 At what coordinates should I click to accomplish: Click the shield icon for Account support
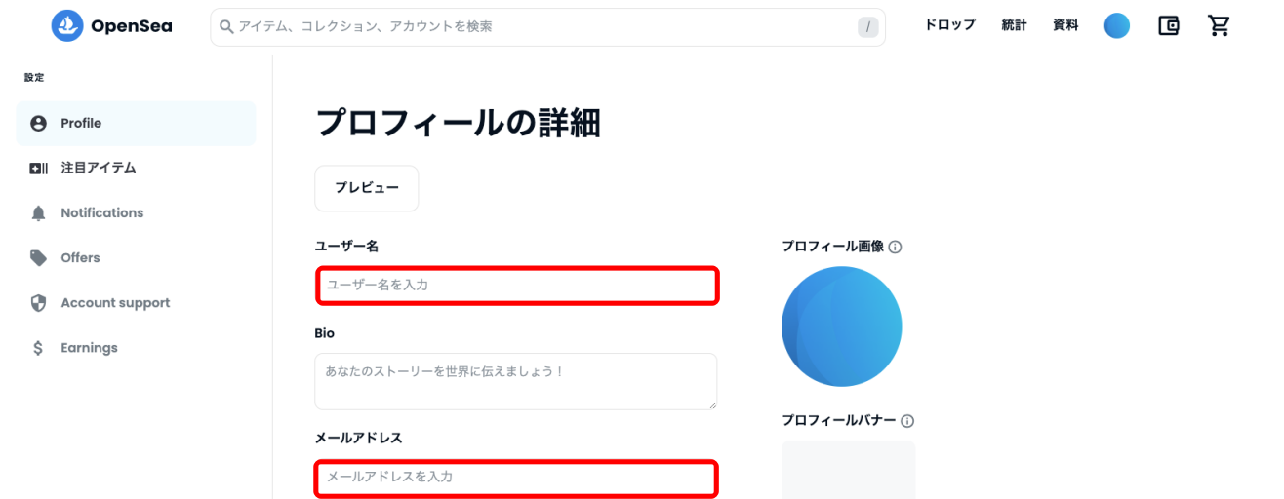click(38, 303)
